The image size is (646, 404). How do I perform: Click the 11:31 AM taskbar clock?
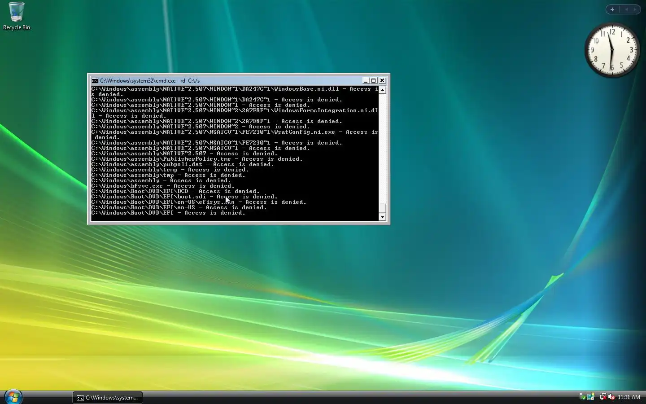click(629, 397)
